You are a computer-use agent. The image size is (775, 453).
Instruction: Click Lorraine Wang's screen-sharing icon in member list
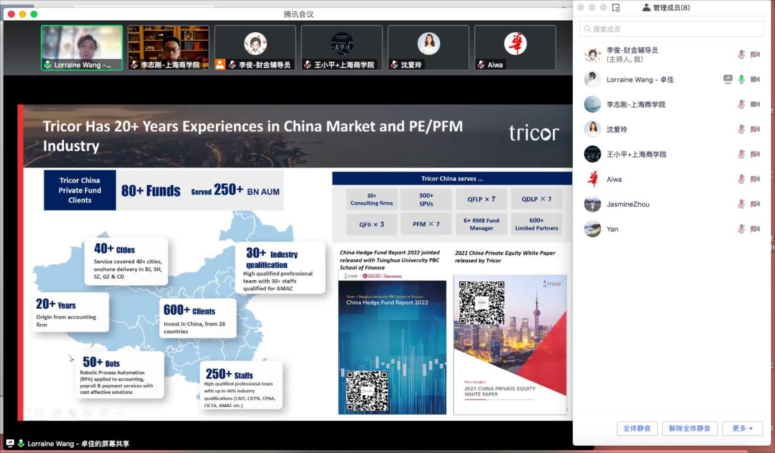pyautogui.click(x=727, y=79)
